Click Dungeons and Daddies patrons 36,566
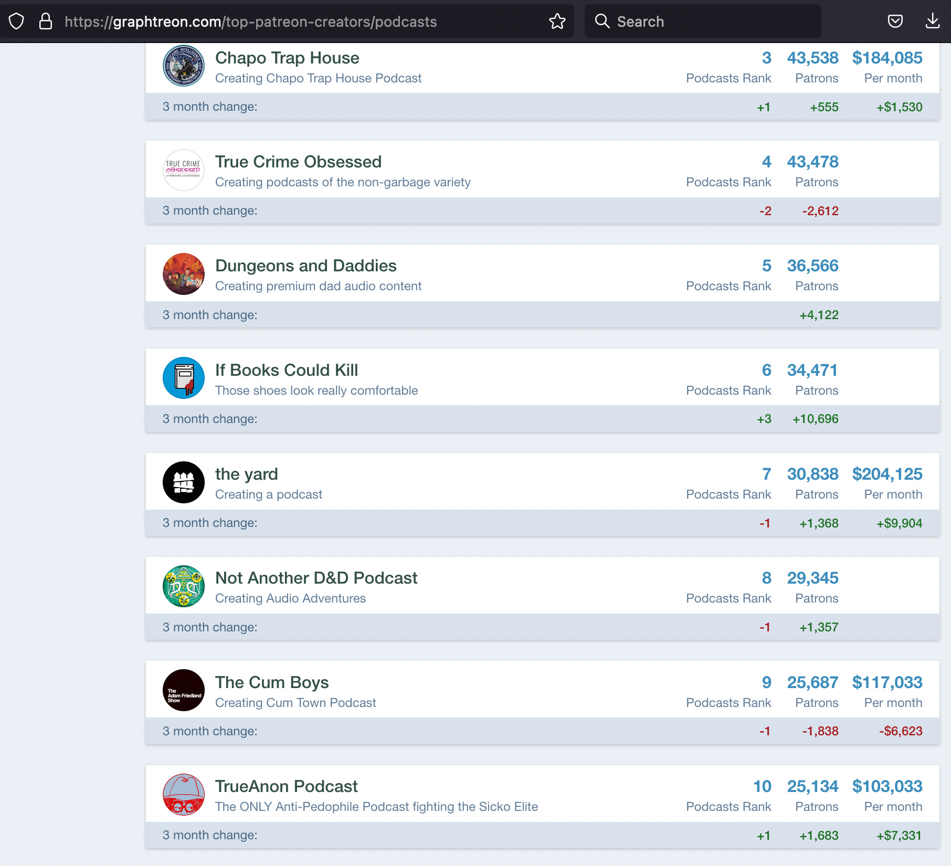The image size is (951, 866). [x=812, y=266]
